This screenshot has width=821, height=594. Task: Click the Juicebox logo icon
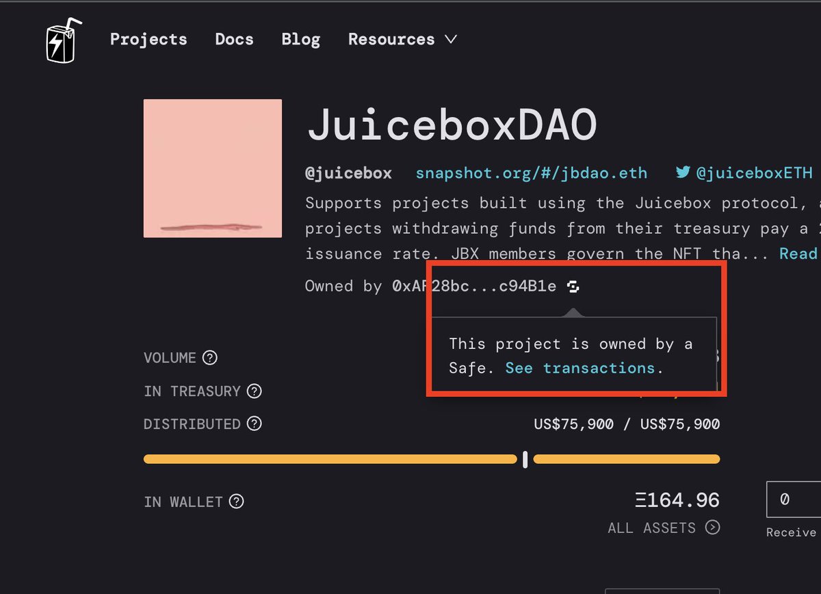coord(64,41)
